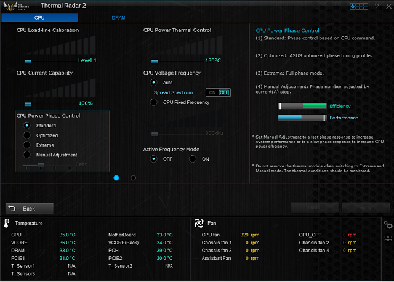Open the module navigation grid icon
The height and width of the screenshot is (282, 394).
pos(358,6)
